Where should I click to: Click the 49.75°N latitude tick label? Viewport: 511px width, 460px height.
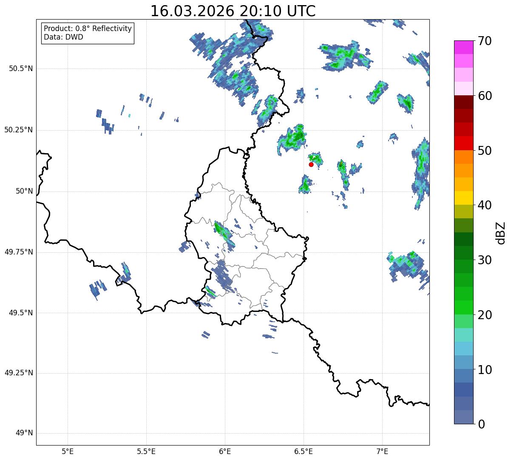[x=19, y=252]
